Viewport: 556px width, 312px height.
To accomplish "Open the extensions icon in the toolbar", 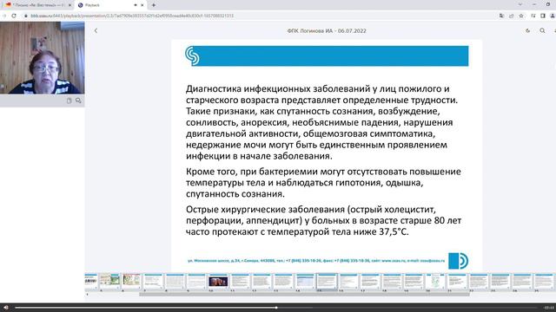I will [533, 16].
